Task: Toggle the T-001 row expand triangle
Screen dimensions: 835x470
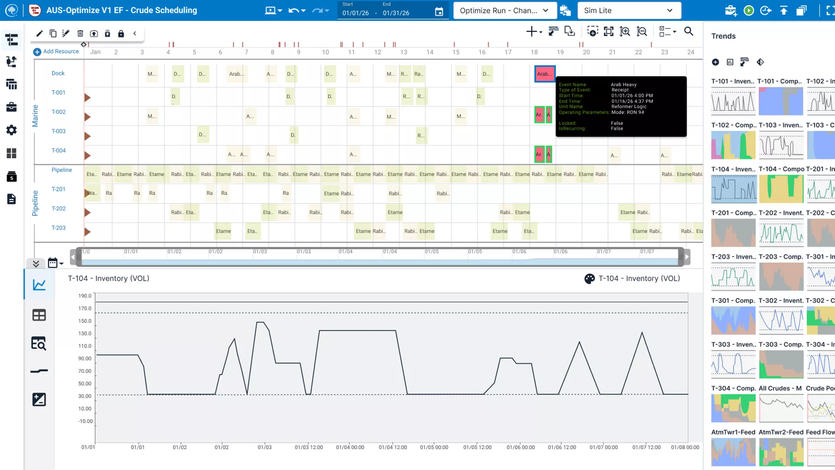Action: click(87, 97)
